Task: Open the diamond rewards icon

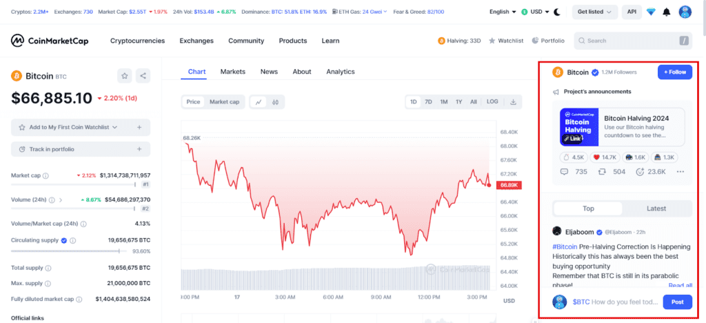Action: [x=651, y=12]
